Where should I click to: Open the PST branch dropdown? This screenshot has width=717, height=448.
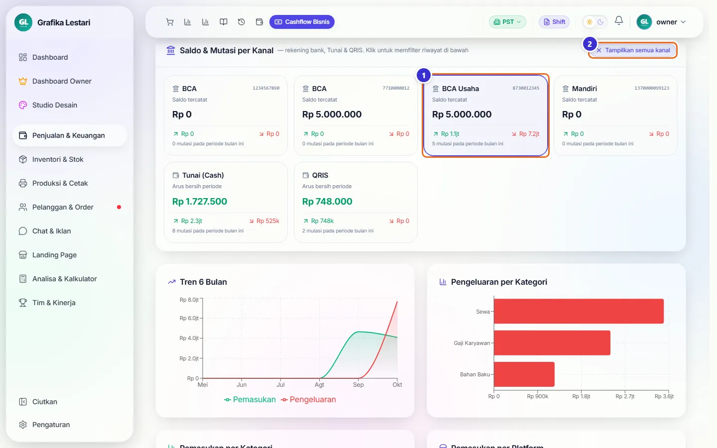pos(507,22)
